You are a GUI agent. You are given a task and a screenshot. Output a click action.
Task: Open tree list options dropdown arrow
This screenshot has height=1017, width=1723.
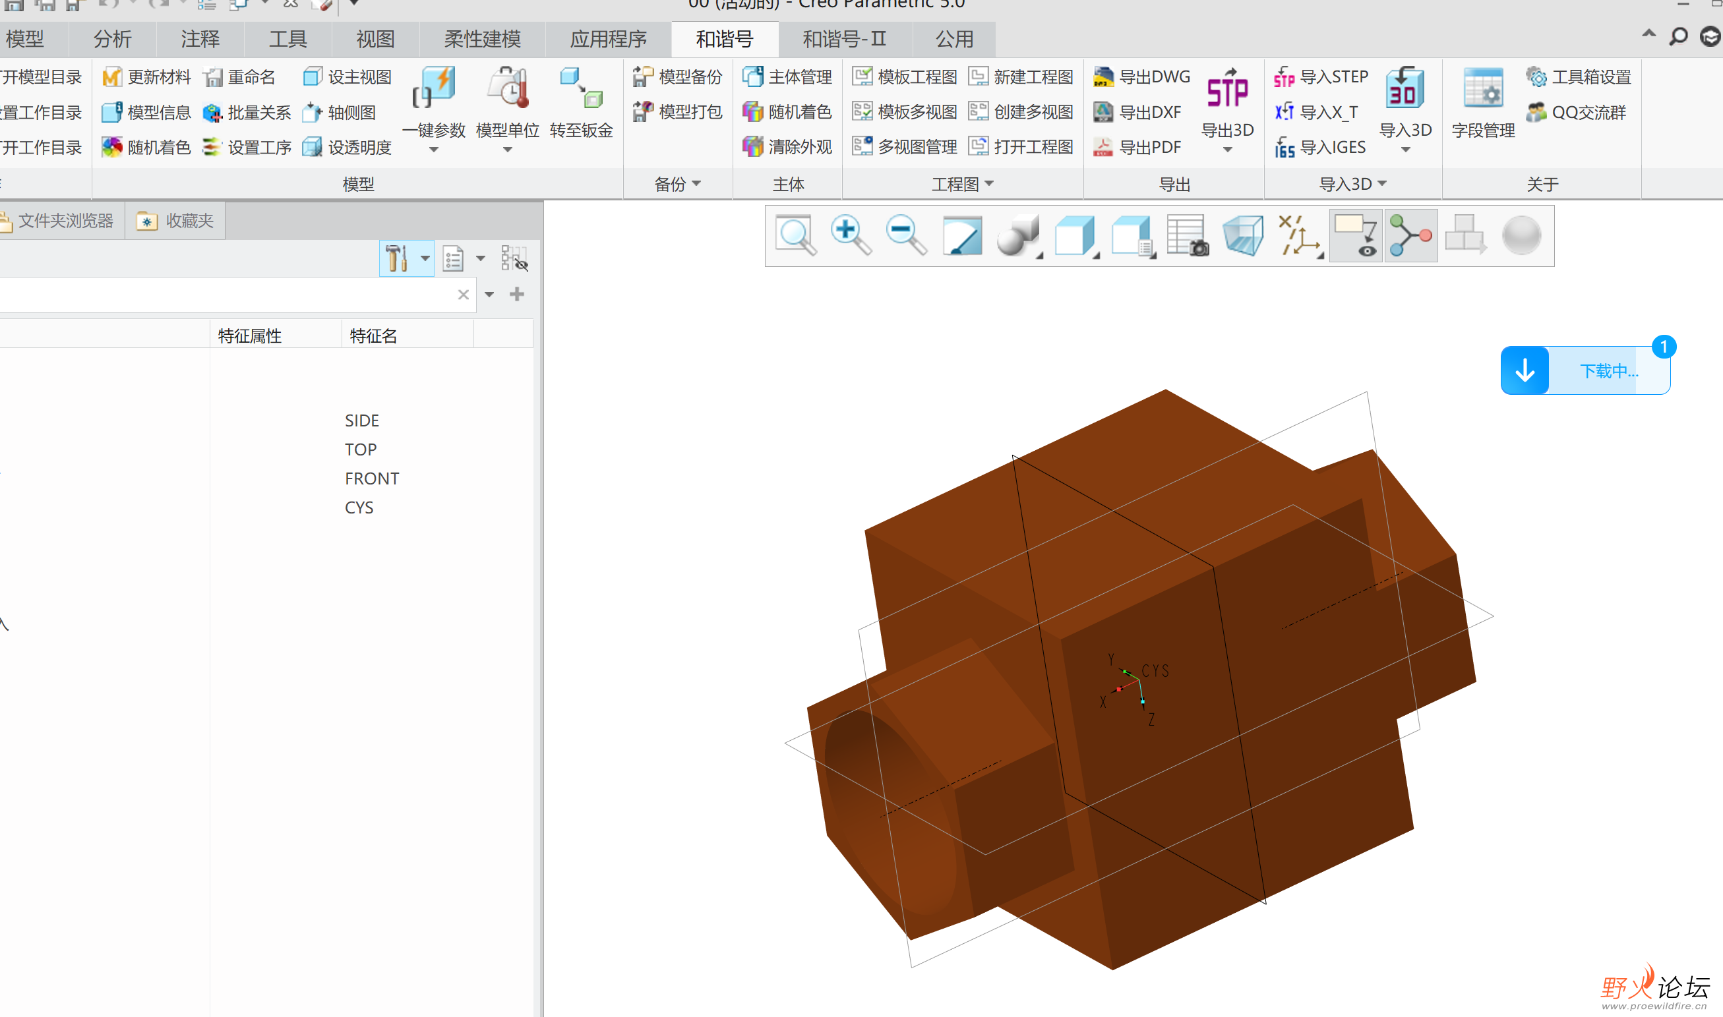coord(481,258)
